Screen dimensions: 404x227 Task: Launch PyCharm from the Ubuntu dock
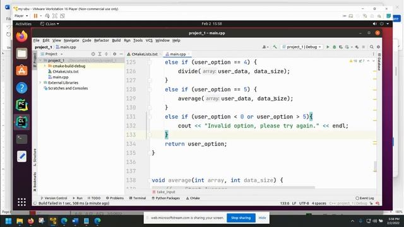(21, 105)
